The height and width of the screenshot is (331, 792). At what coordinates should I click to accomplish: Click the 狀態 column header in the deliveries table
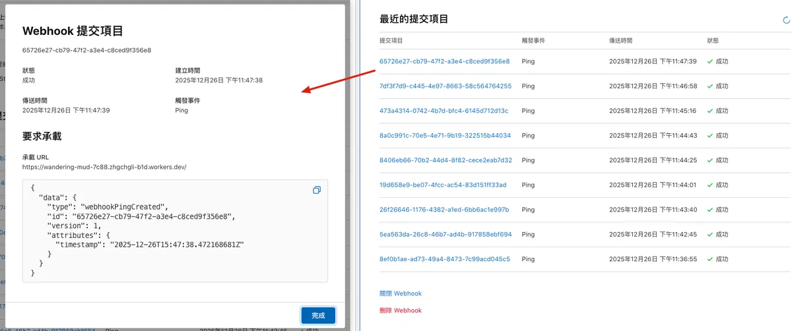click(713, 40)
